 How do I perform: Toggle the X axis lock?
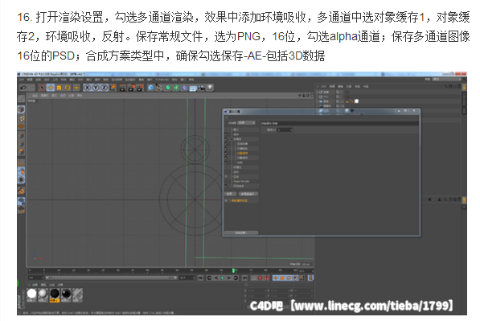point(88,88)
